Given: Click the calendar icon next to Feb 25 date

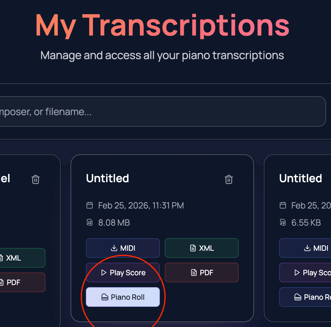Looking at the screenshot, I should pyautogui.click(x=89, y=205).
